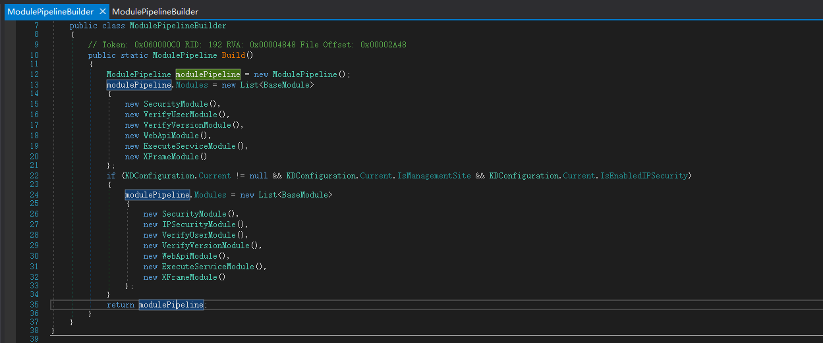The width and height of the screenshot is (823, 343).
Task: Select the green highlighted modulePipeline variable on line 12
Action: (208, 74)
